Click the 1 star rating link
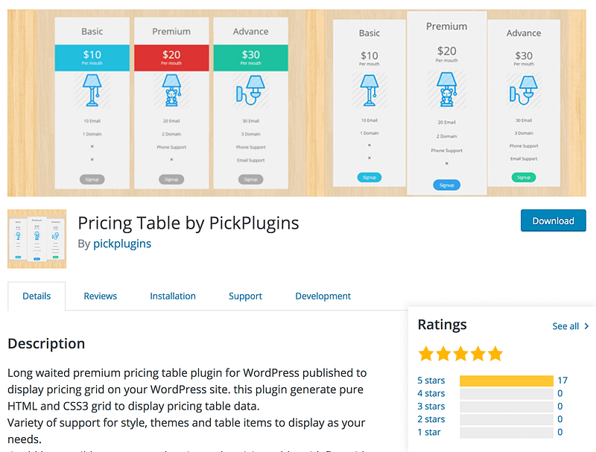 coord(429,432)
